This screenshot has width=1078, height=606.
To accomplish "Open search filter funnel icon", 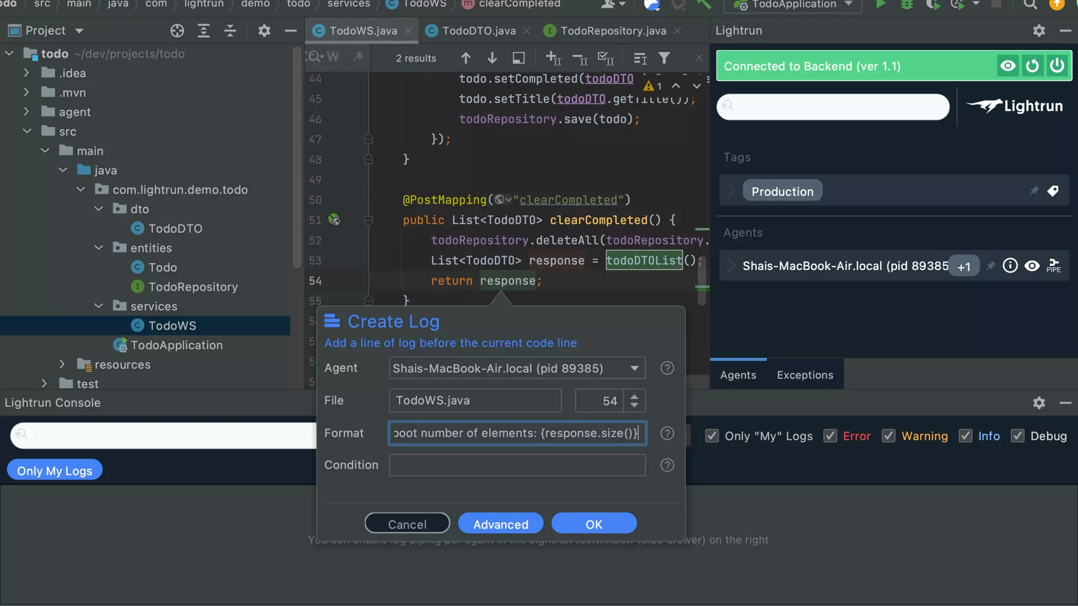I will click(664, 58).
